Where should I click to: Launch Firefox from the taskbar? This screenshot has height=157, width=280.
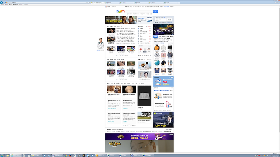pyautogui.click(x=70, y=155)
